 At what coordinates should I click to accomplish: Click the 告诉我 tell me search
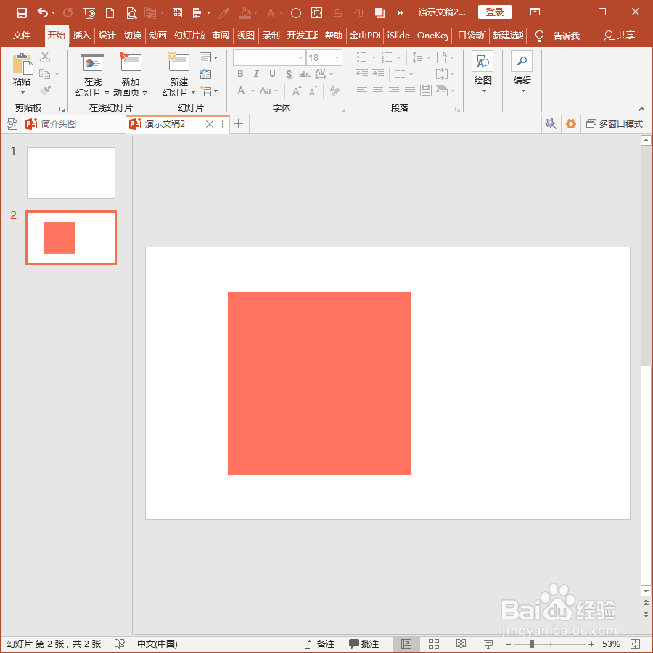tap(567, 36)
